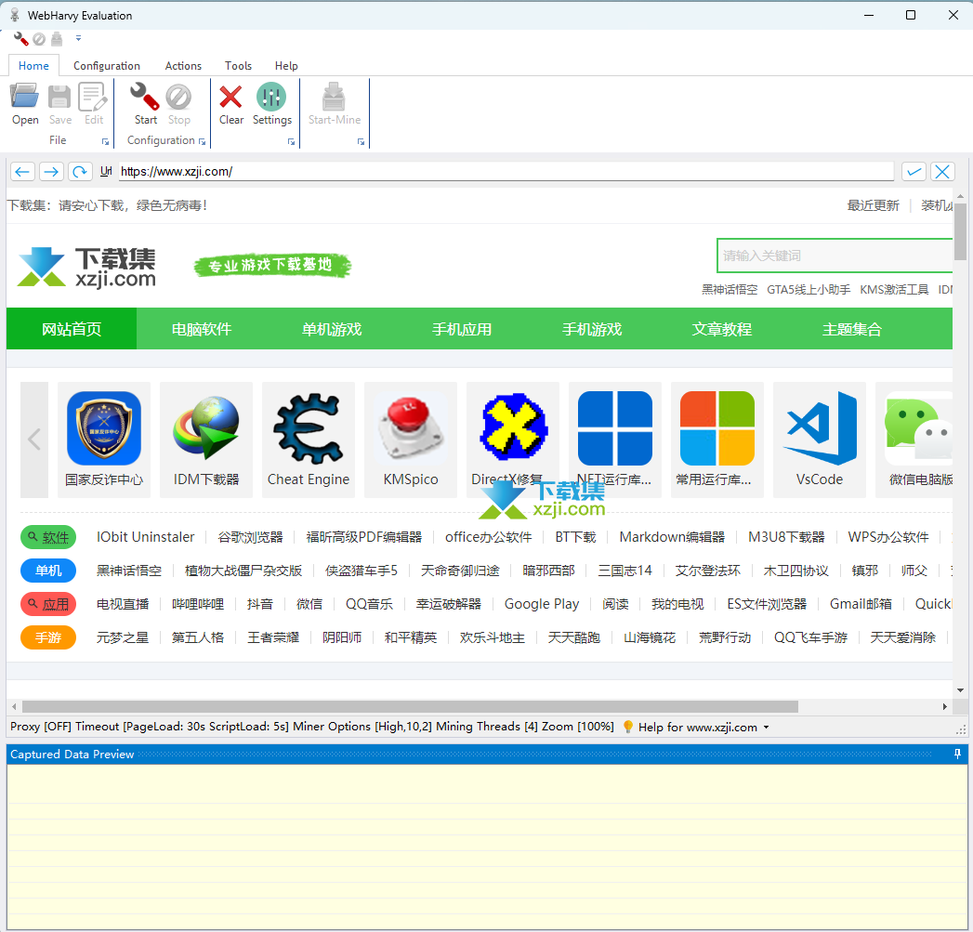Cancel navigation with the blue X button
973x932 pixels.
click(x=942, y=171)
